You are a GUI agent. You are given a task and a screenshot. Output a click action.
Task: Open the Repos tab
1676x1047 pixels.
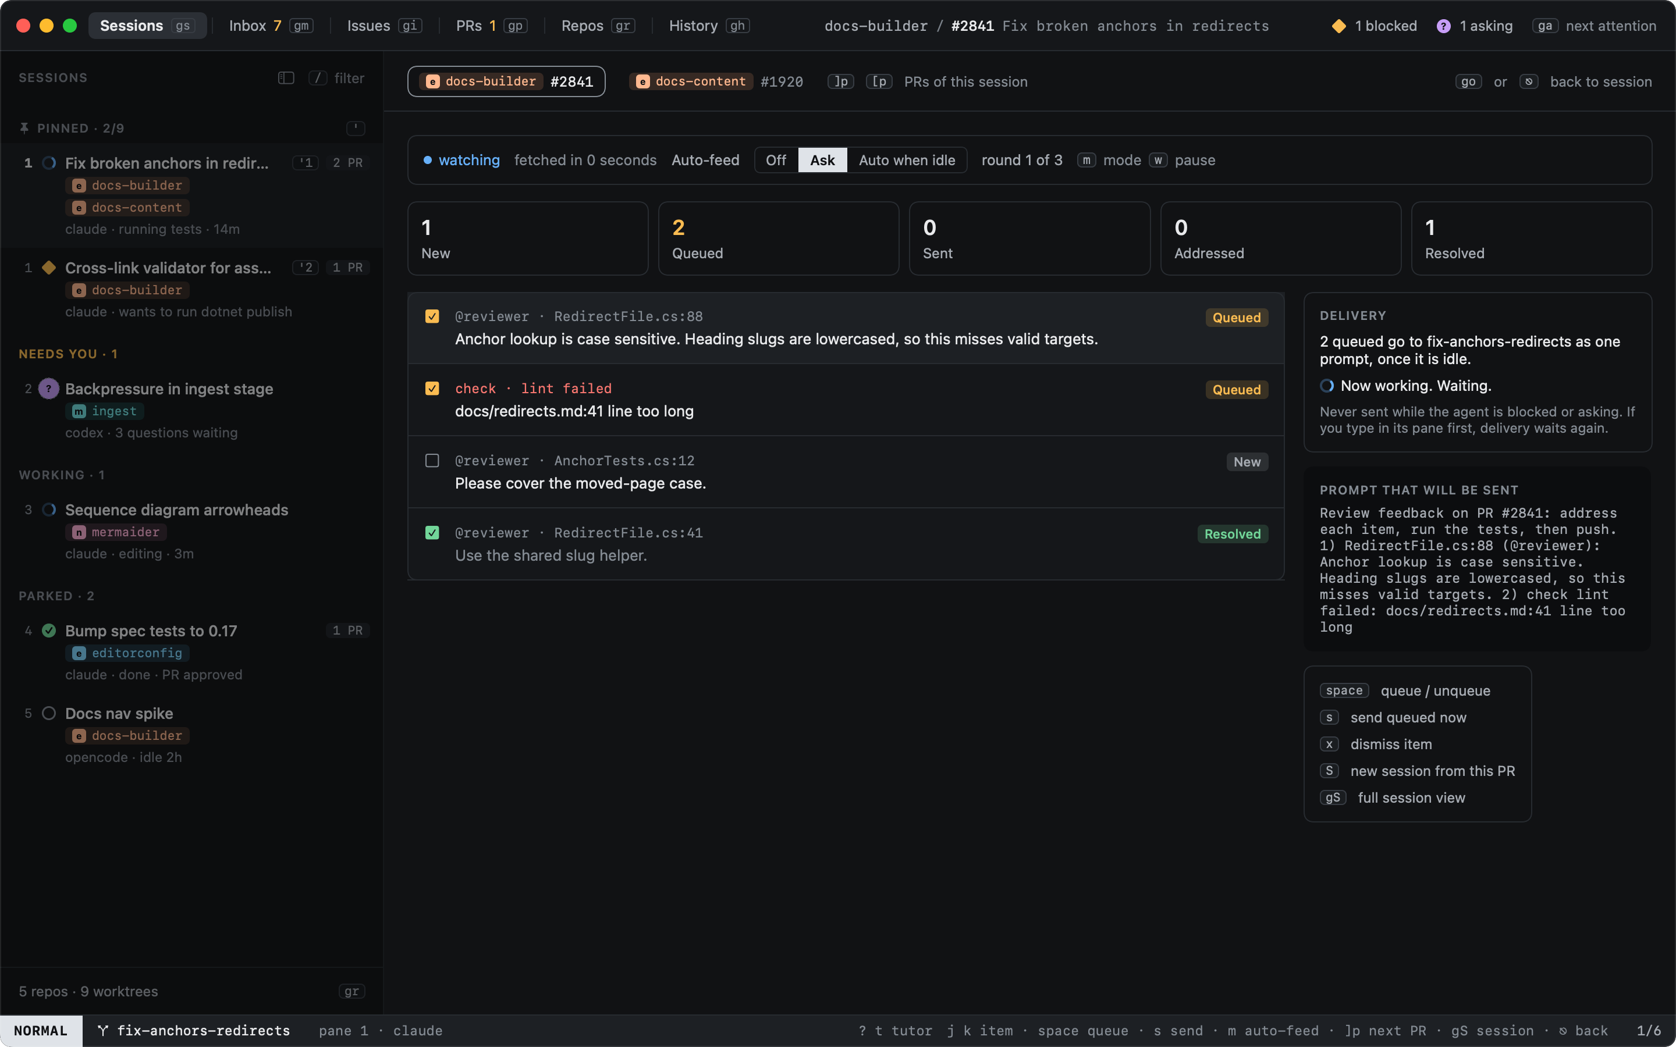click(x=598, y=26)
